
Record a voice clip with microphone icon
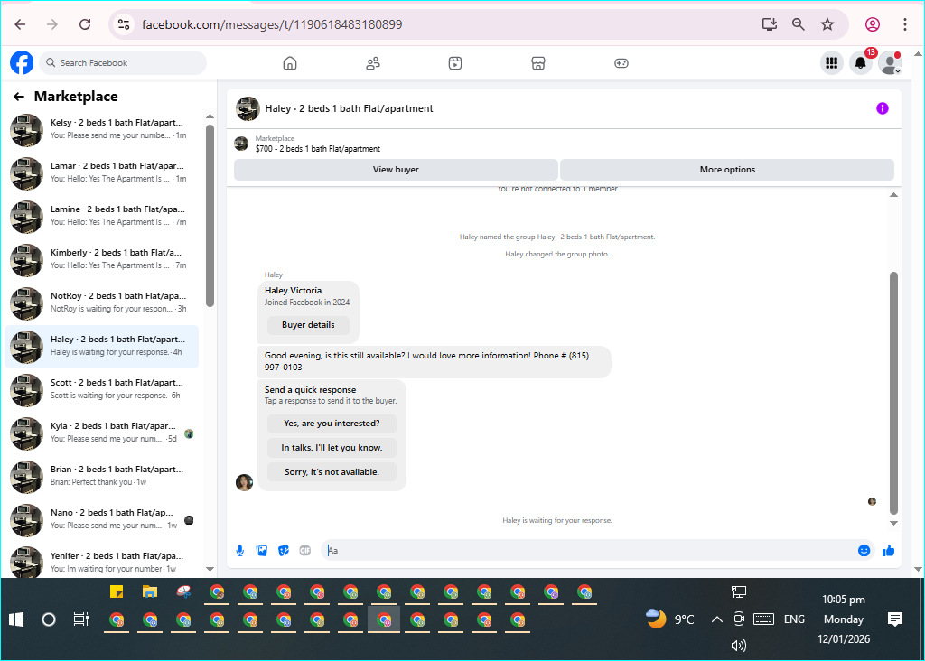pyautogui.click(x=240, y=551)
